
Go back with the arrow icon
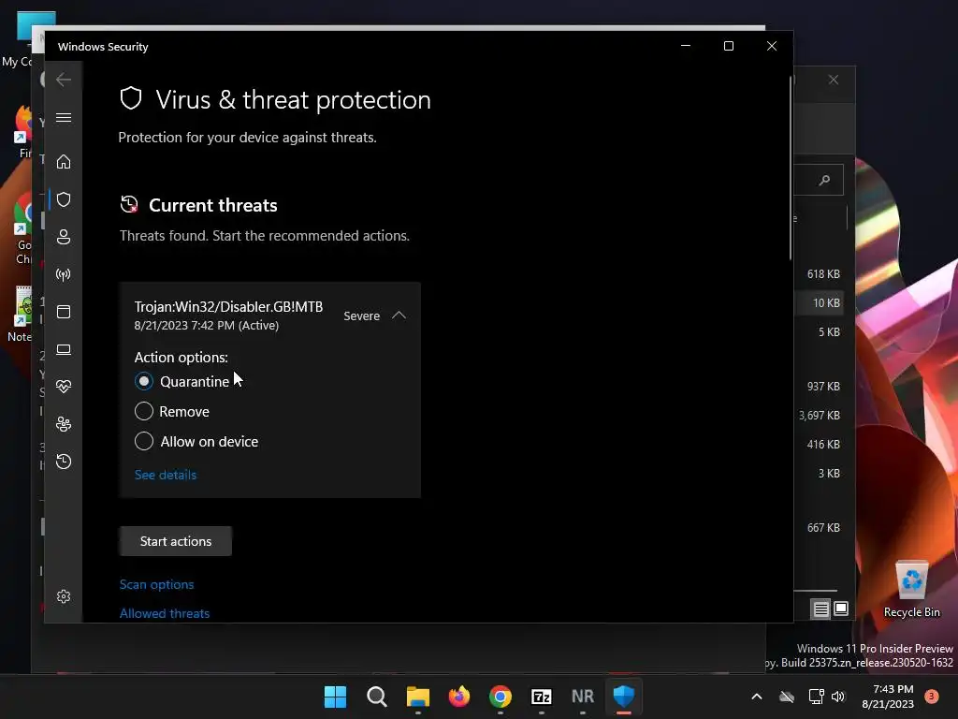click(x=64, y=80)
